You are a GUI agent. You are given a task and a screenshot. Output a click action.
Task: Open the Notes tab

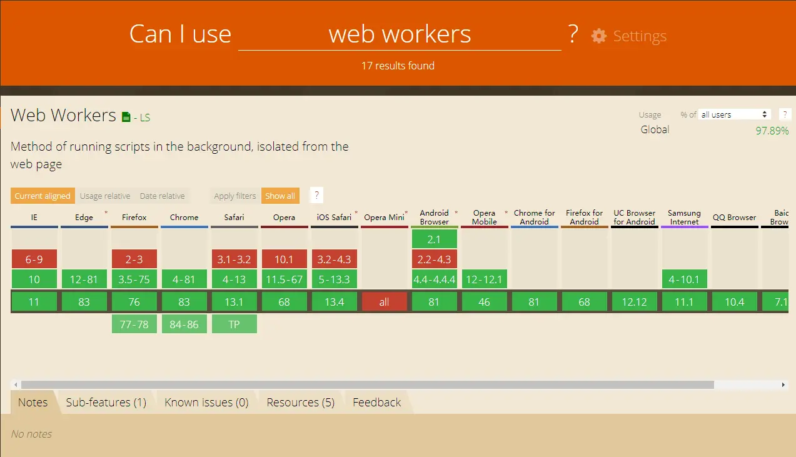[x=33, y=402]
